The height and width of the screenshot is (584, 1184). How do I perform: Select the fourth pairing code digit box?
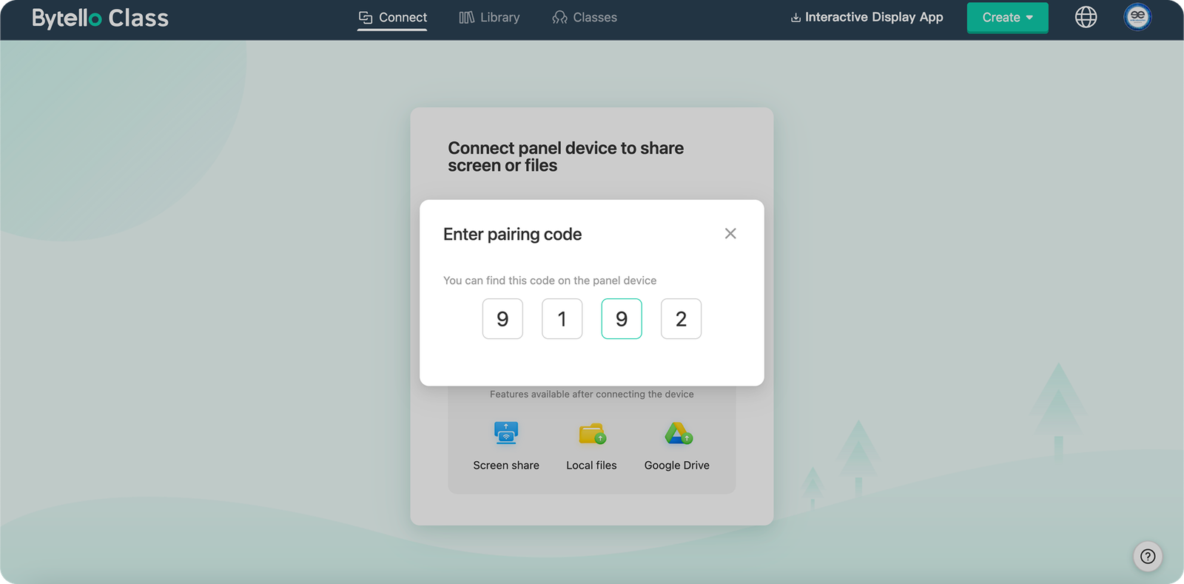[681, 319]
